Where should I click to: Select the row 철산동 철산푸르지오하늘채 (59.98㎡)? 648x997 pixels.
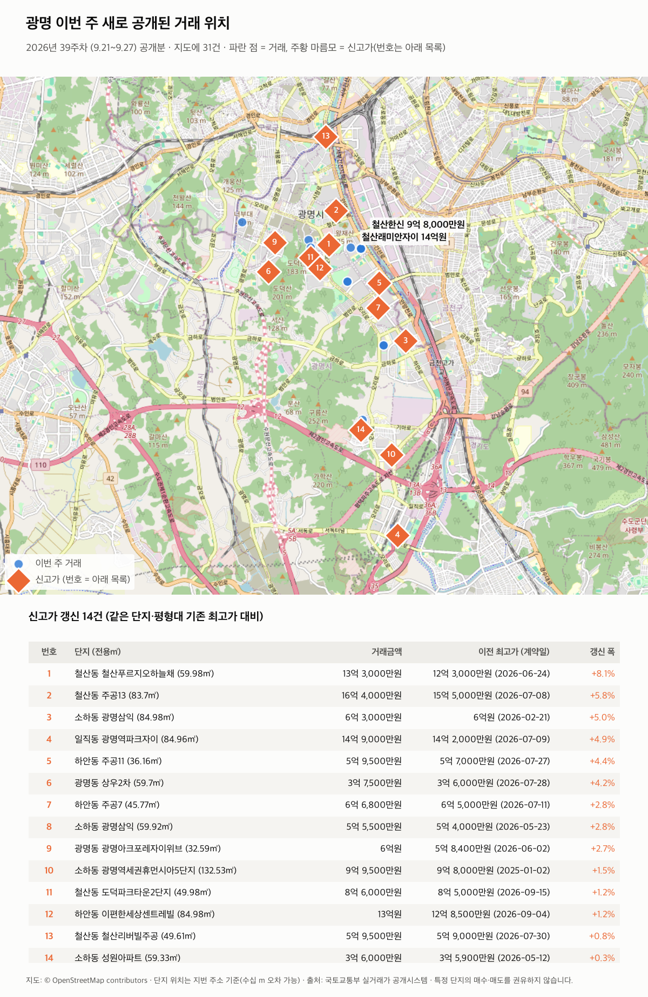(x=324, y=673)
